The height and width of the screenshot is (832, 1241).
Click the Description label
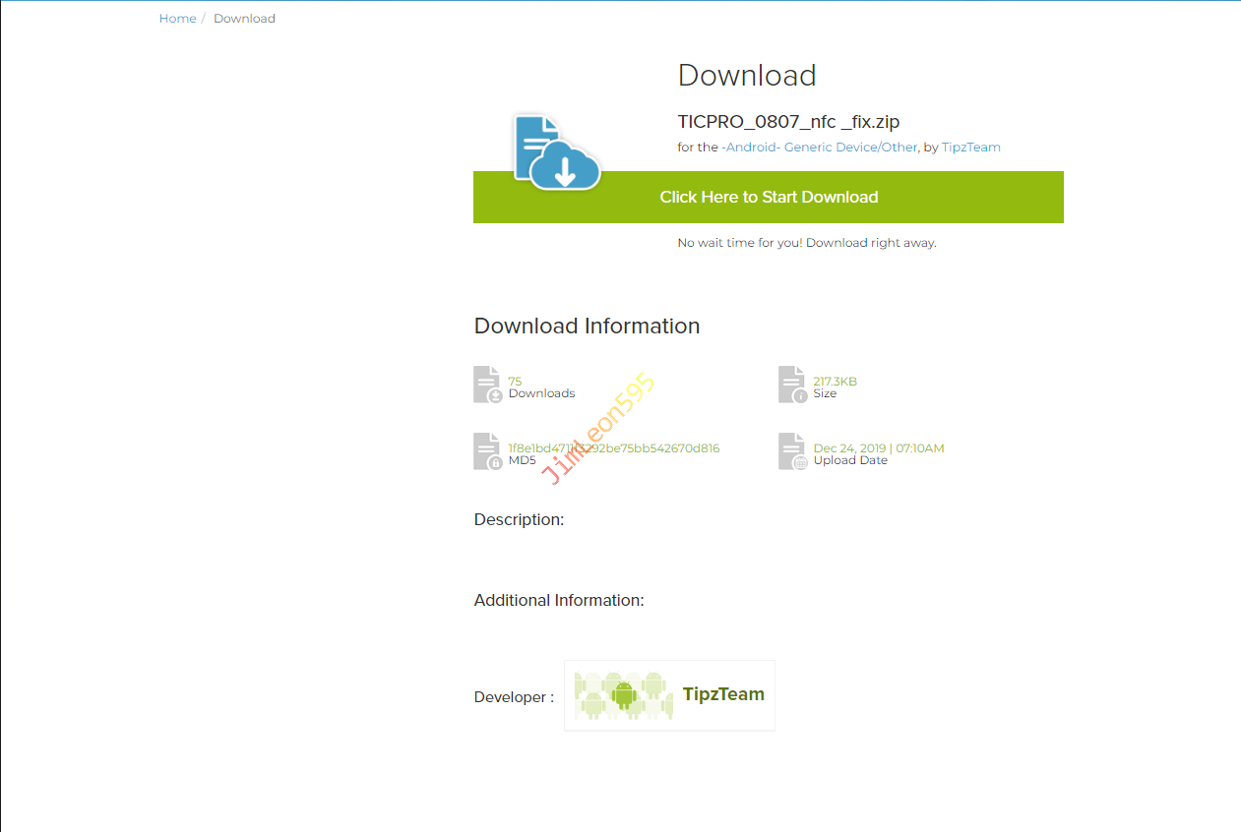pyautogui.click(x=519, y=519)
